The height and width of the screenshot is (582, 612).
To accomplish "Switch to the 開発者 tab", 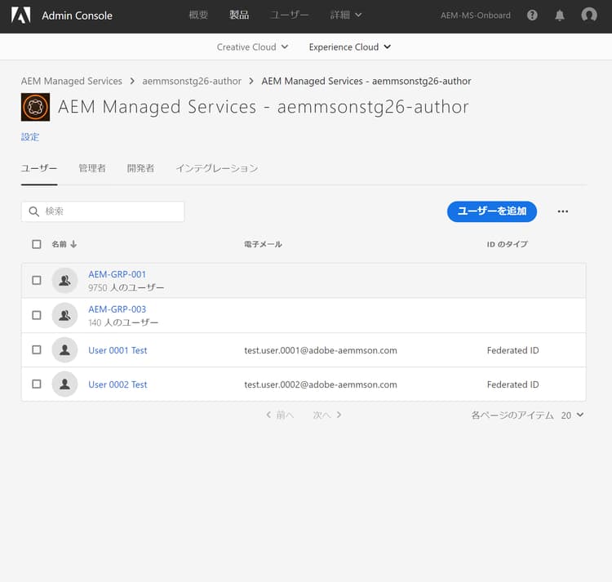I will [140, 169].
